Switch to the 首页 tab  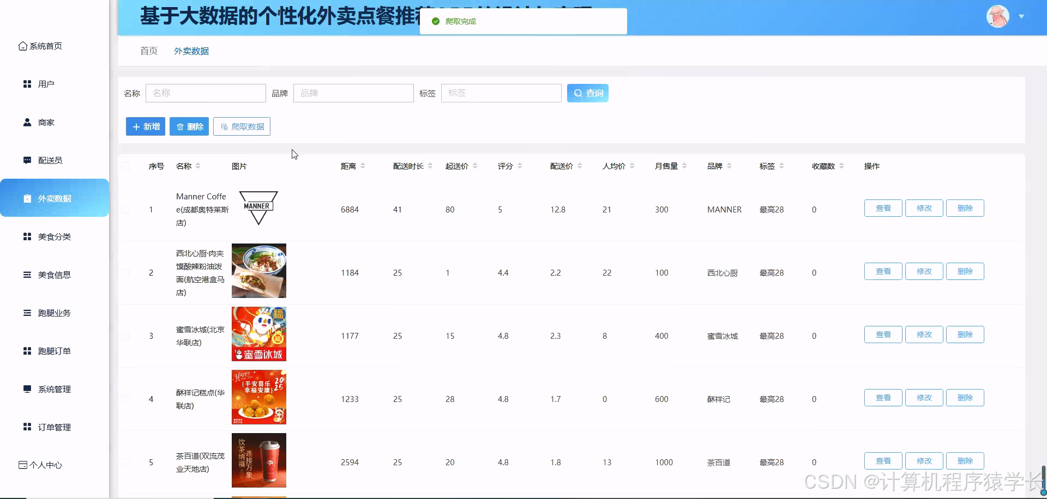coord(148,51)
